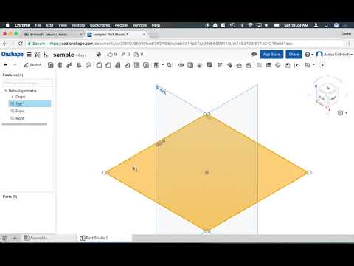Click the sample document name
This screenshot has width=354, height=266.
pos(63,55)
